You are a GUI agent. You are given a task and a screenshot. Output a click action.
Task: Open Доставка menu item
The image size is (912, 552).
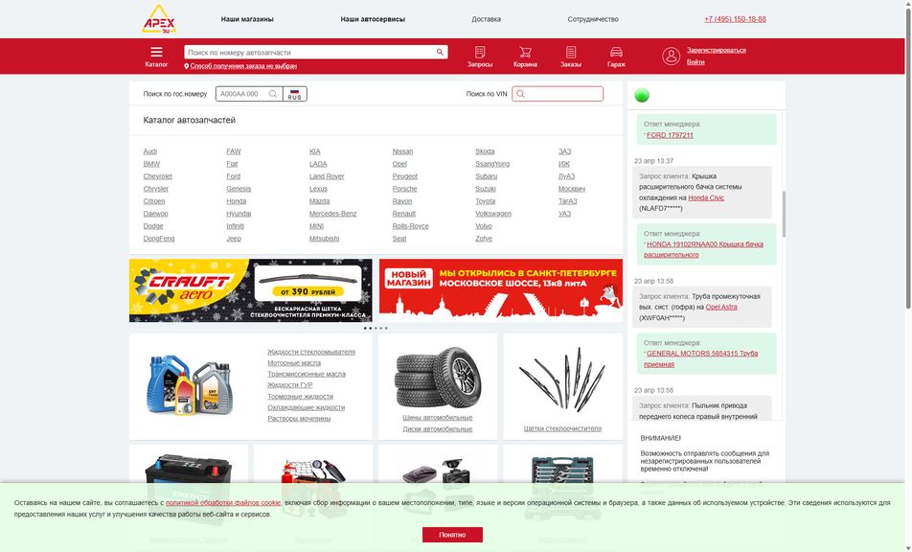click(487, 19)
